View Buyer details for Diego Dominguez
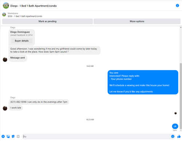Screen dimensions: 182x141 [x=21, y=41]
